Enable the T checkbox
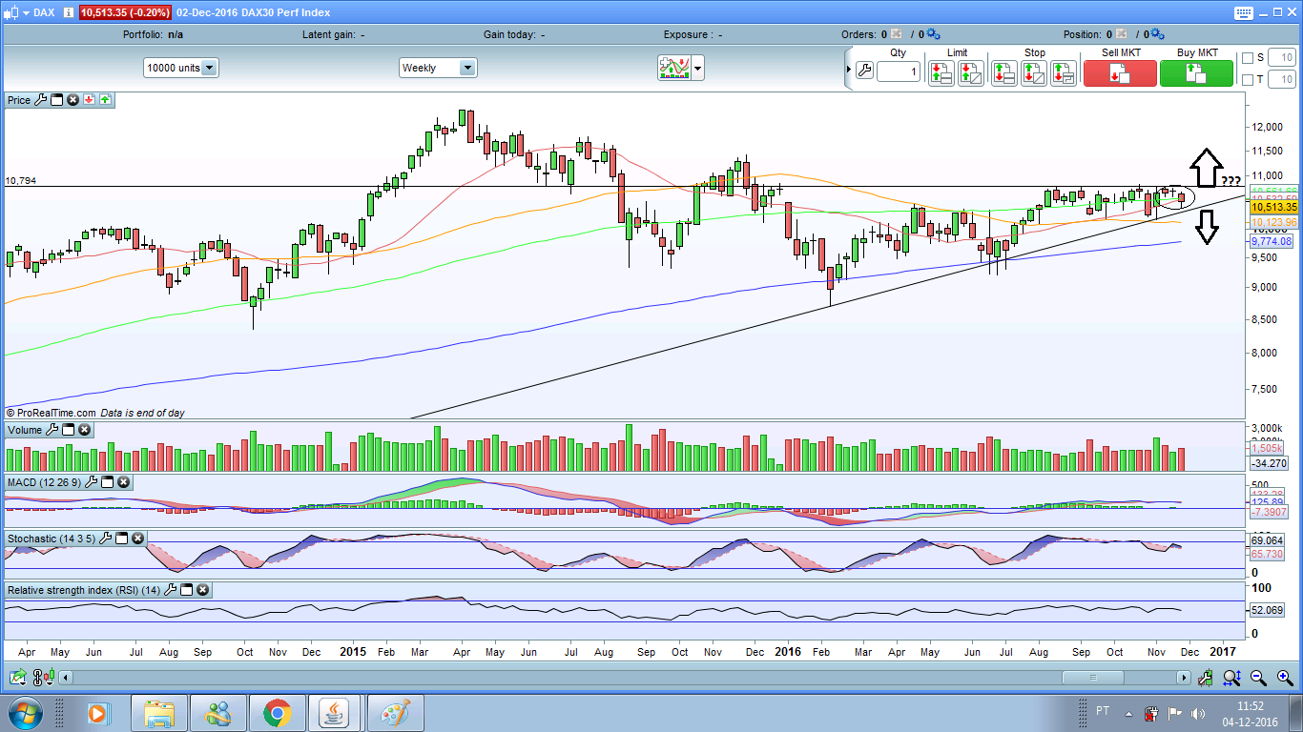Screen dimensions: 1303x732 pyautogui.click(x=1248, y=79)
